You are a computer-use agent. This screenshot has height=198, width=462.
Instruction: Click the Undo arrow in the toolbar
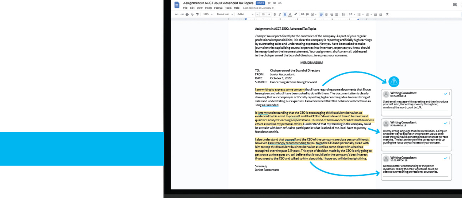pos(177,14)
